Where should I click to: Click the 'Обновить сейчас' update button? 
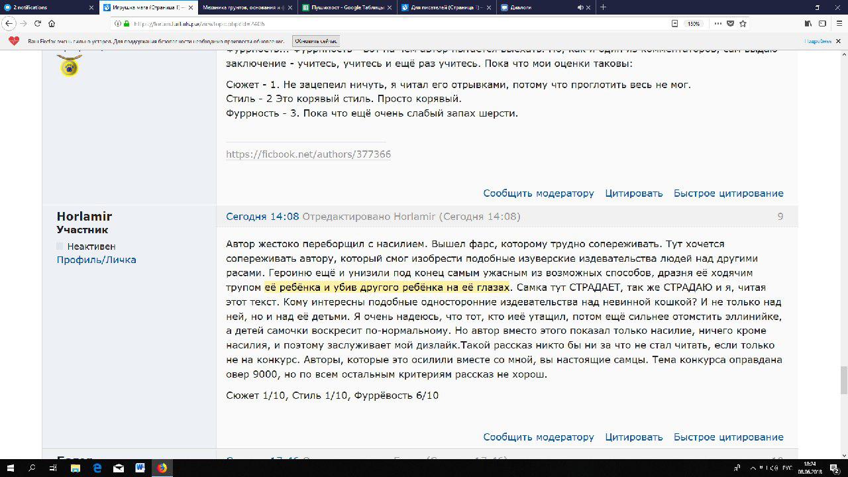(x=316, y=41)
